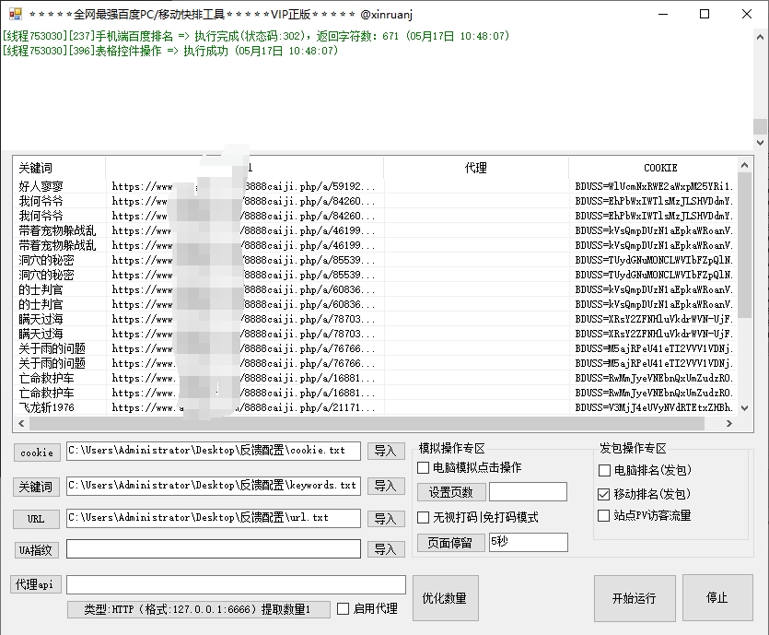Toggle the 启用代理 checkbox
Image resolution: width=769 pixels, height=635 pixels.
(x=344, y=609)
